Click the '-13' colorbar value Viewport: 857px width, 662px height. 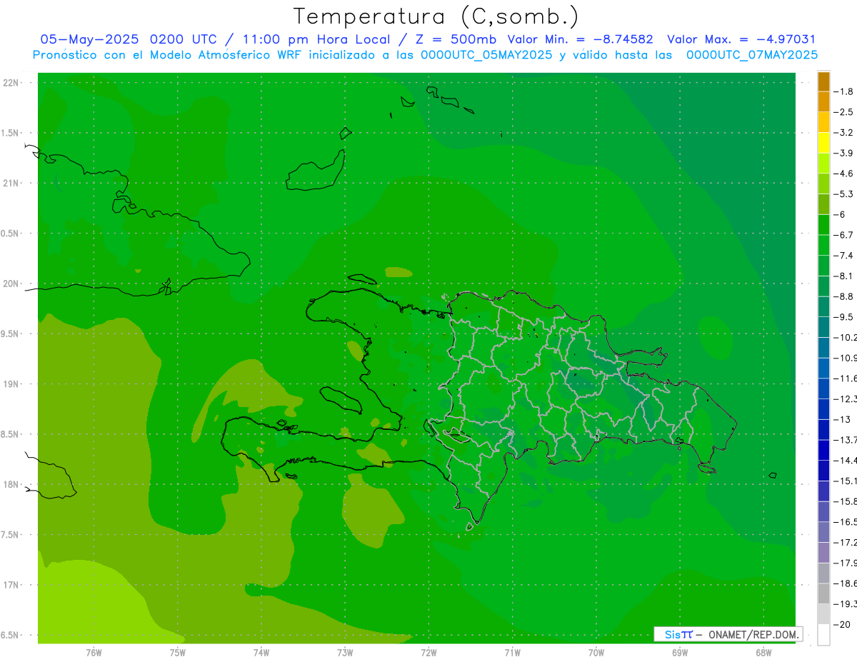click(x=842, y=419)
